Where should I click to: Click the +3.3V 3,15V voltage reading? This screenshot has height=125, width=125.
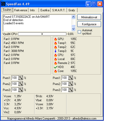pyautogui.click(x=44, y=108)
